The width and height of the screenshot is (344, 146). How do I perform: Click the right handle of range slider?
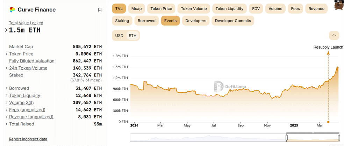pos(339,138)
